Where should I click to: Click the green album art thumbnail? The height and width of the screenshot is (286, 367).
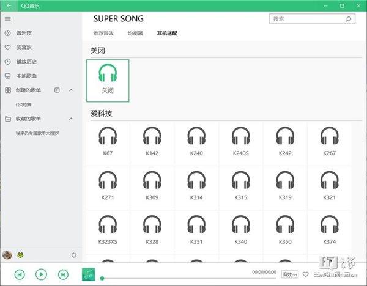coord(89,274)
